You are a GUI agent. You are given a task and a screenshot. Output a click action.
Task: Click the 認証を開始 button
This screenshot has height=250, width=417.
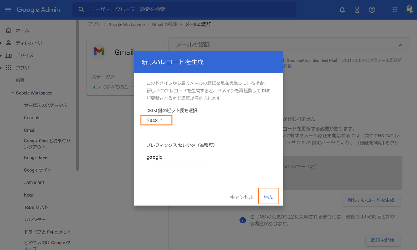pos(382,240)
